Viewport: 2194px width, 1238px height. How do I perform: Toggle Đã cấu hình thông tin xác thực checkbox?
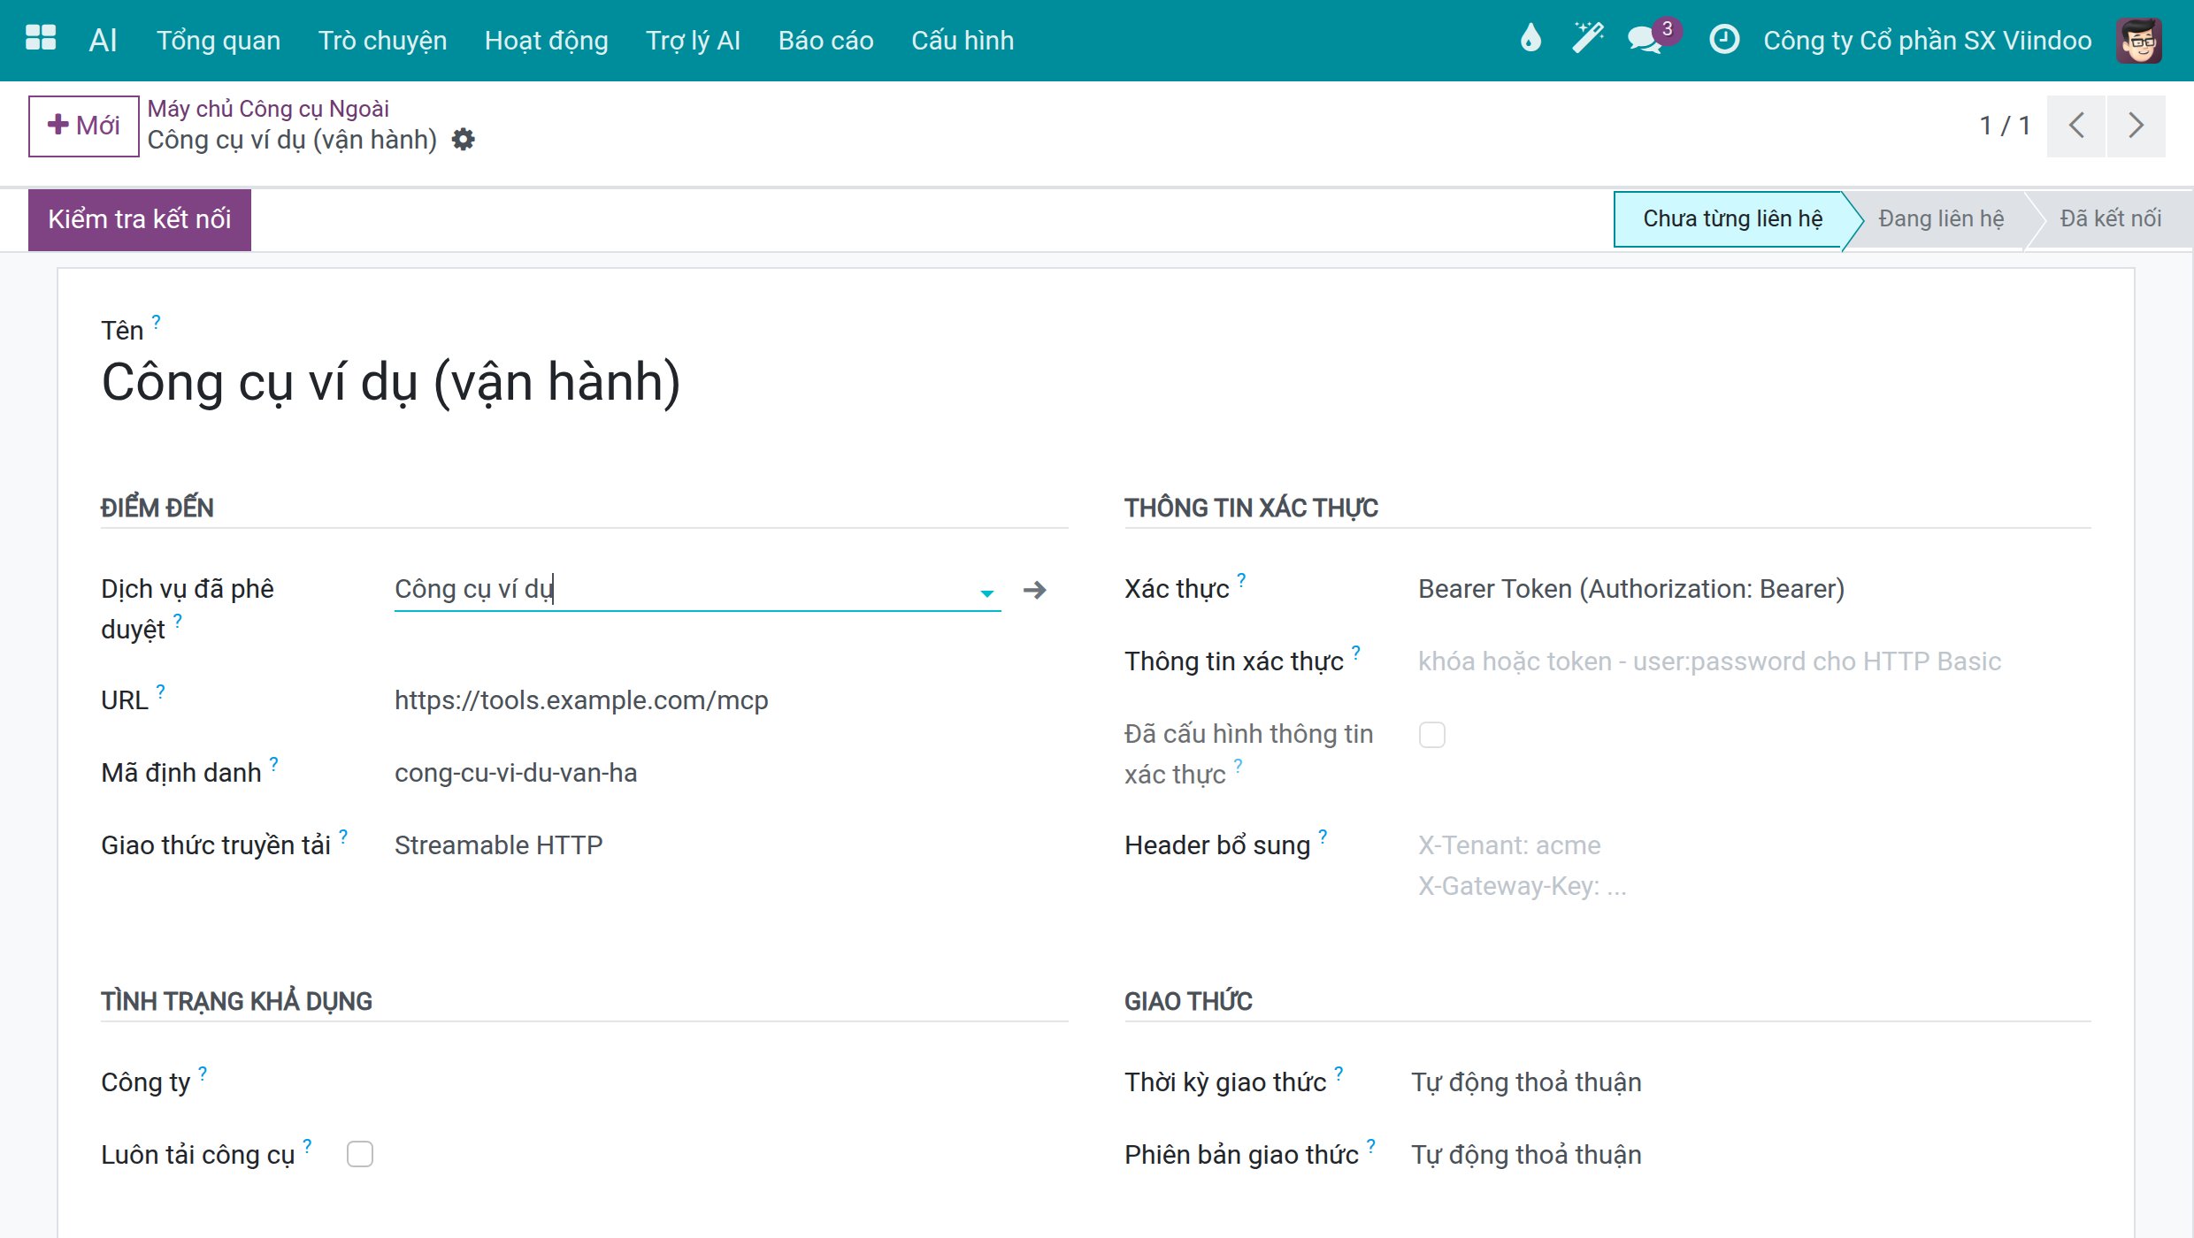tap(1431, 735)
